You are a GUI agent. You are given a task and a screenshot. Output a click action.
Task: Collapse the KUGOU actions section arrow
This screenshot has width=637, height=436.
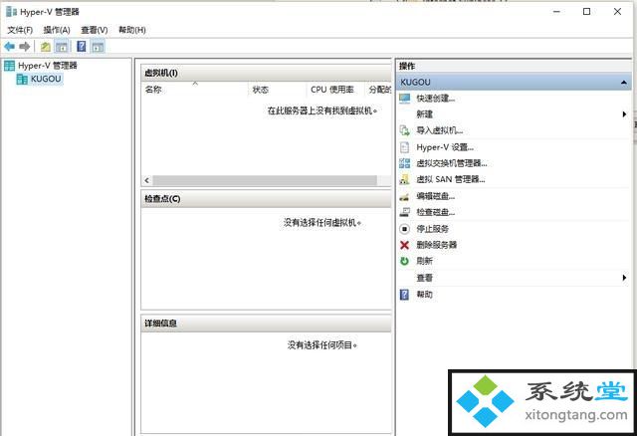point(624,83)
